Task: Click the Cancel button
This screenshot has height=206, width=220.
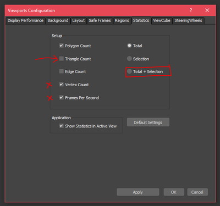Action: click(197, 192)
